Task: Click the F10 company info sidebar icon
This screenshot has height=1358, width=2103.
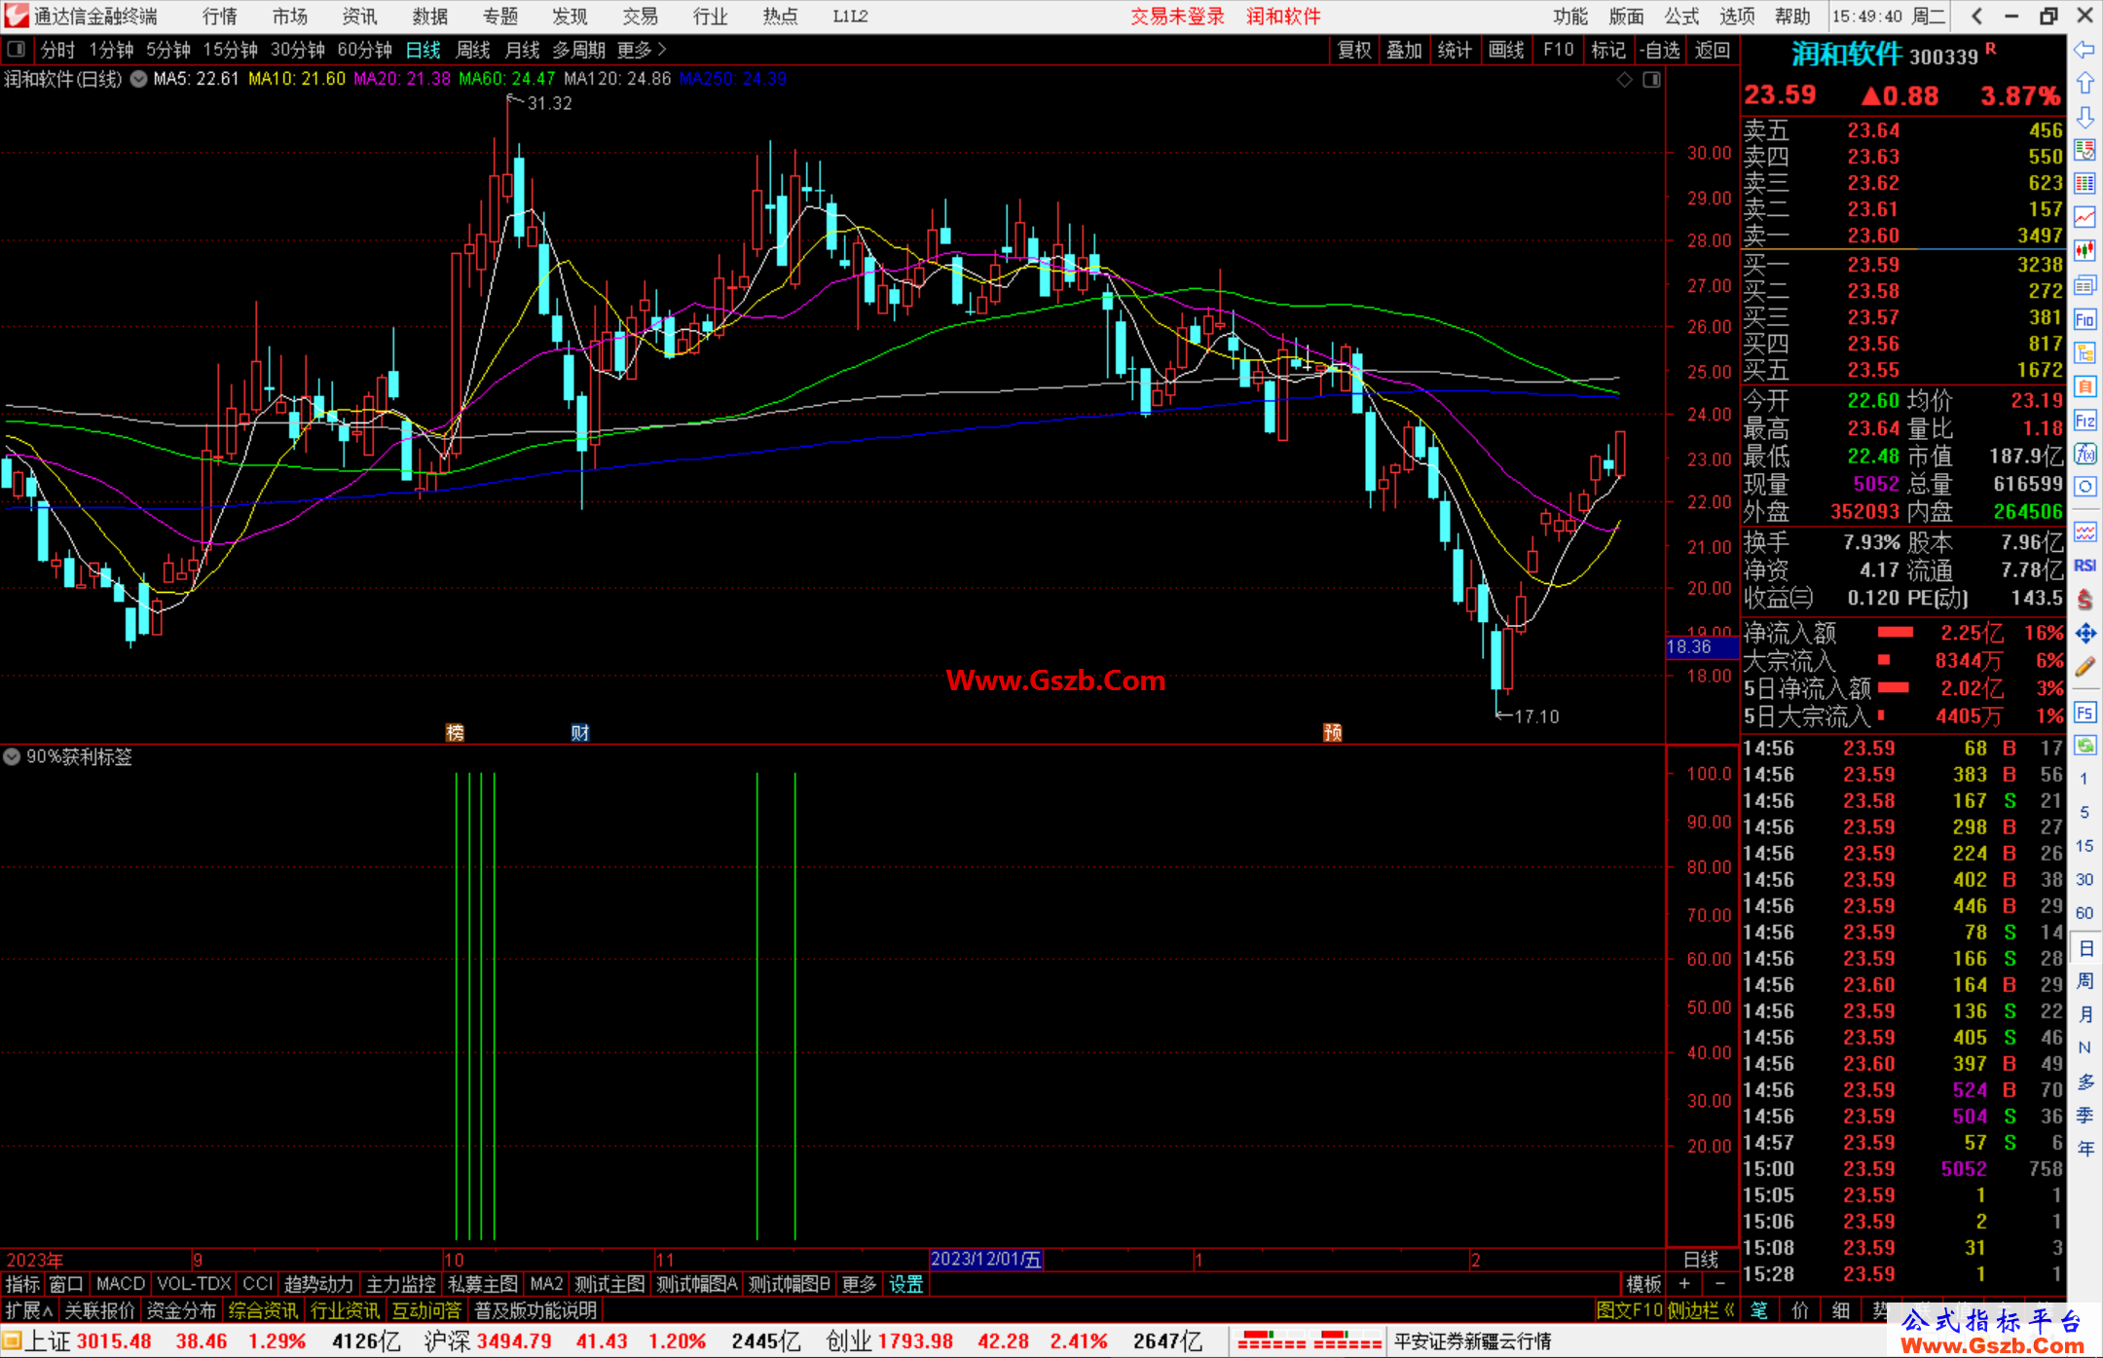Action: pos(2085,319)
